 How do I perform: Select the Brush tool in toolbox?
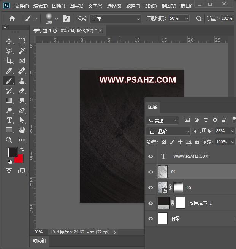click(x=9, y=81)
